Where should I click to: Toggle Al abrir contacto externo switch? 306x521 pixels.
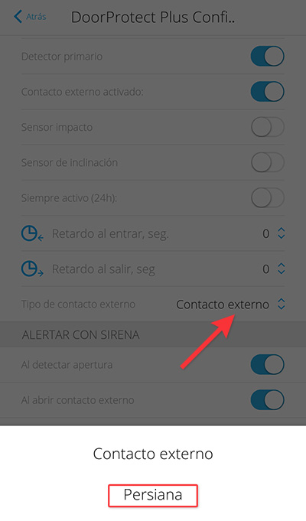pos(268,399)
